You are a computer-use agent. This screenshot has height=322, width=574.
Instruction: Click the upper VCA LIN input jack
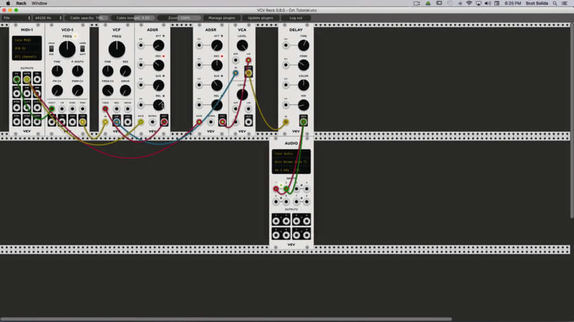pos(249,60)
